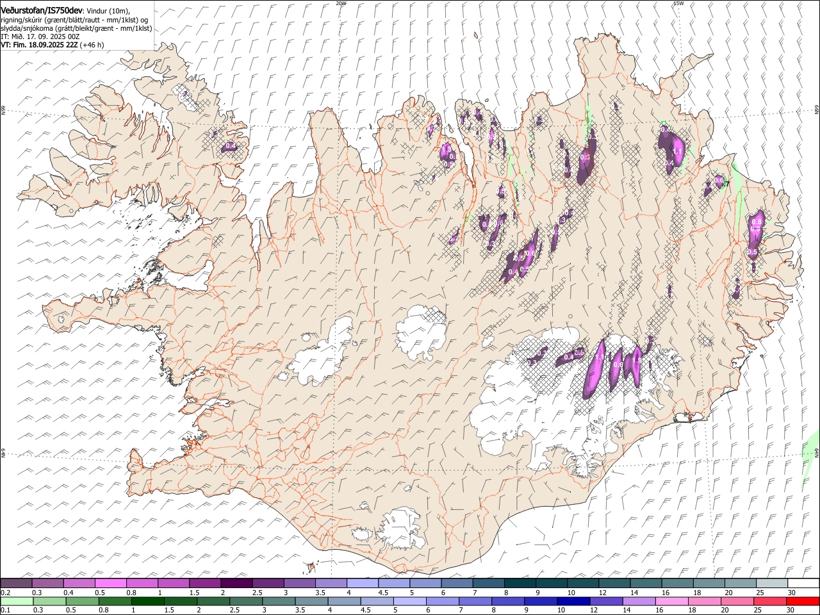Click upper legend swatch beginning at 9
Screen dimensions: 820x615
[550, 583]
